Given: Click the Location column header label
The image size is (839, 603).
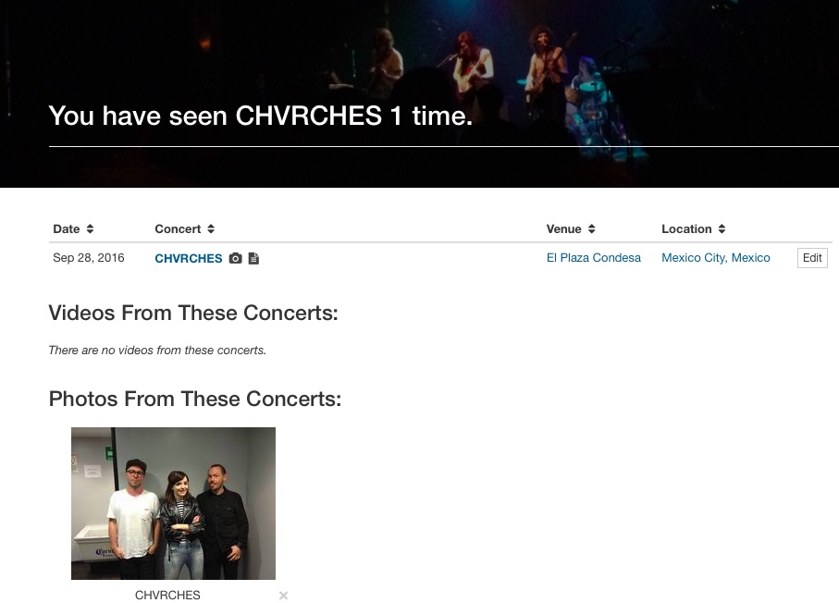Looking at the screenshot, I should pyautogui.click(x=686, y=229).
